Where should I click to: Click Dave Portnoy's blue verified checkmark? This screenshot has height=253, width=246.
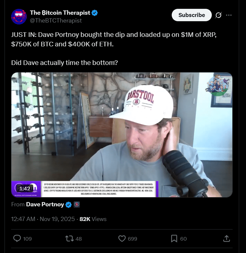pos(69,205)
